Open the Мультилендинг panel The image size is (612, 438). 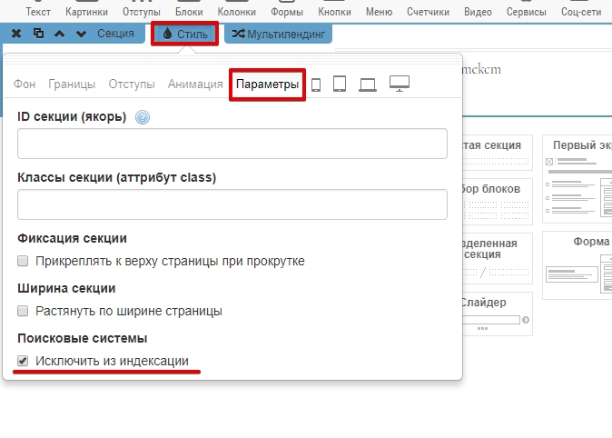coord(278,34)
